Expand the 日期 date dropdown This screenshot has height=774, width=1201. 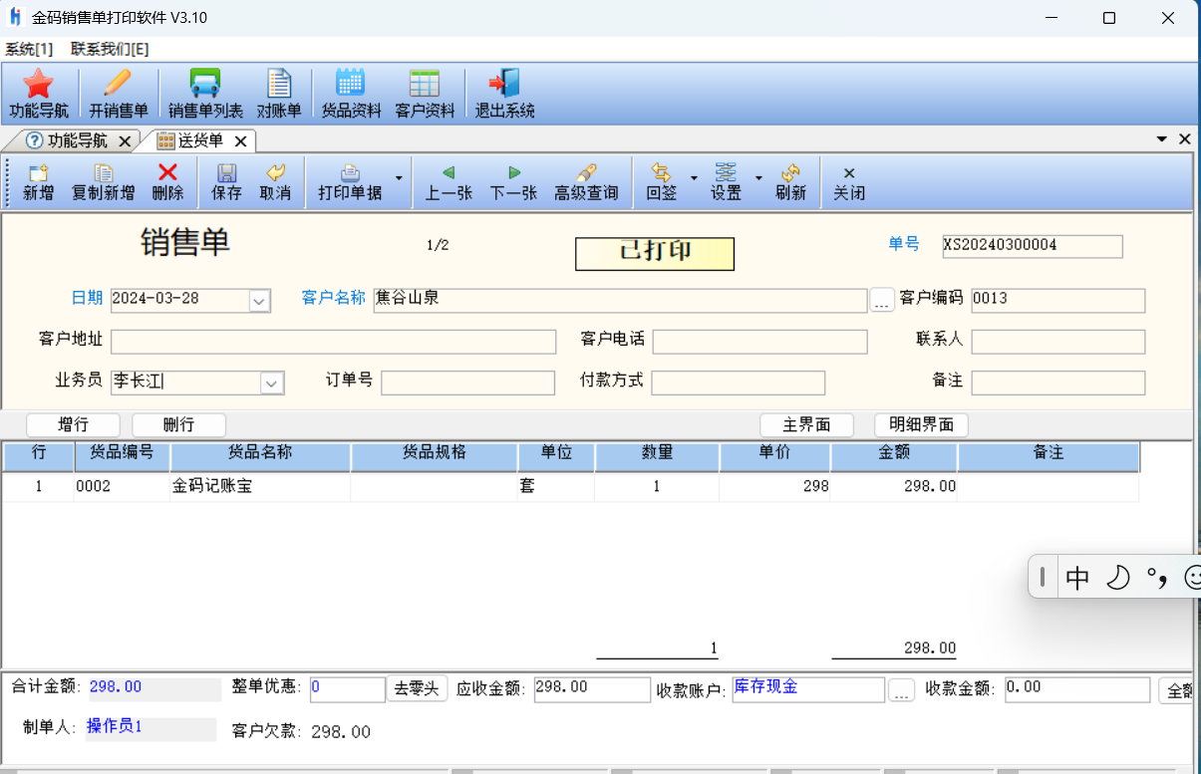259,300
